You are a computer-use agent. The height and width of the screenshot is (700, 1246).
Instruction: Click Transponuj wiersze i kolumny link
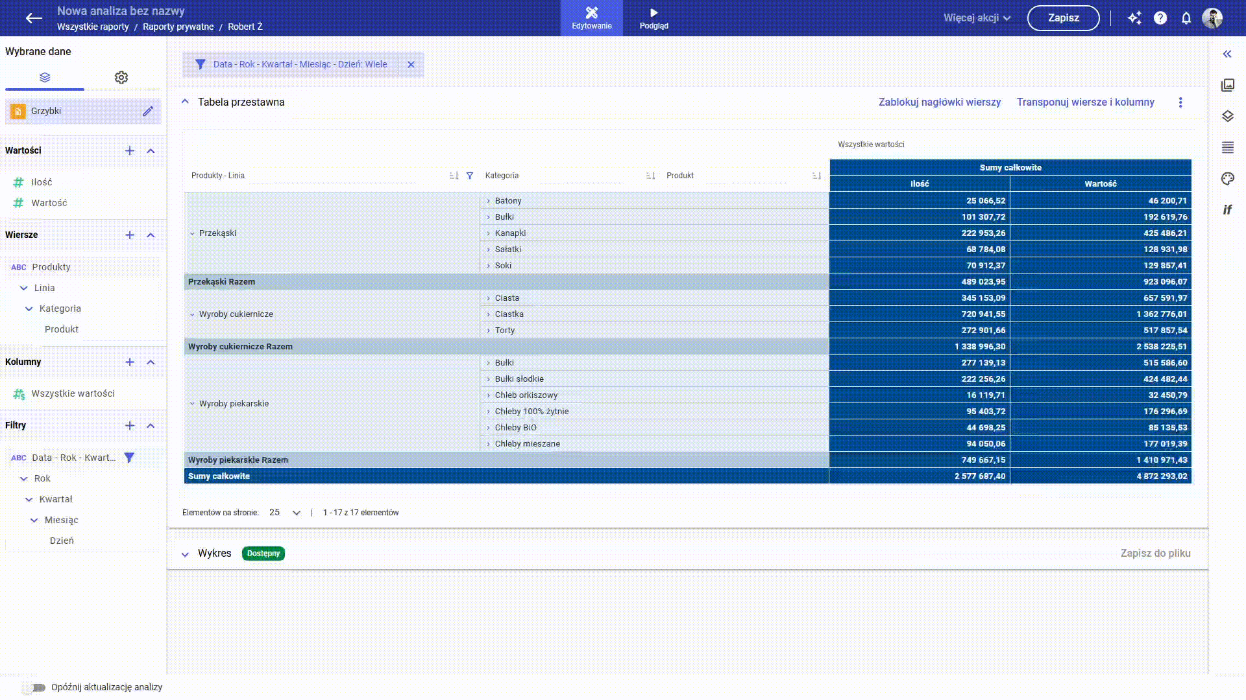1085,102
